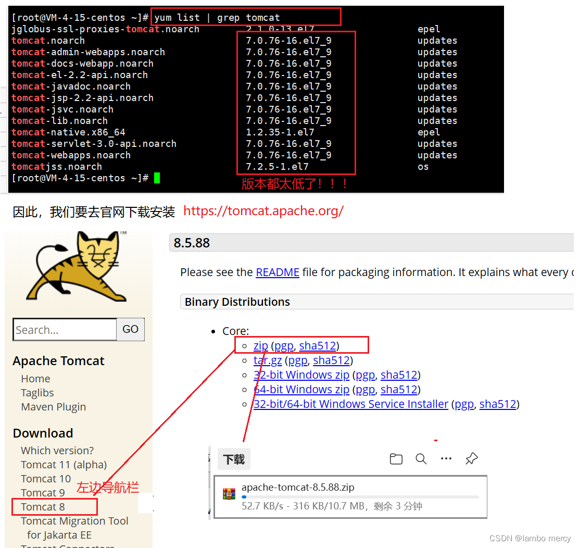Screen dimensions: 579x548
Task: Open pgp link for 32-bit Windows zip
Action: click(366, 376)
